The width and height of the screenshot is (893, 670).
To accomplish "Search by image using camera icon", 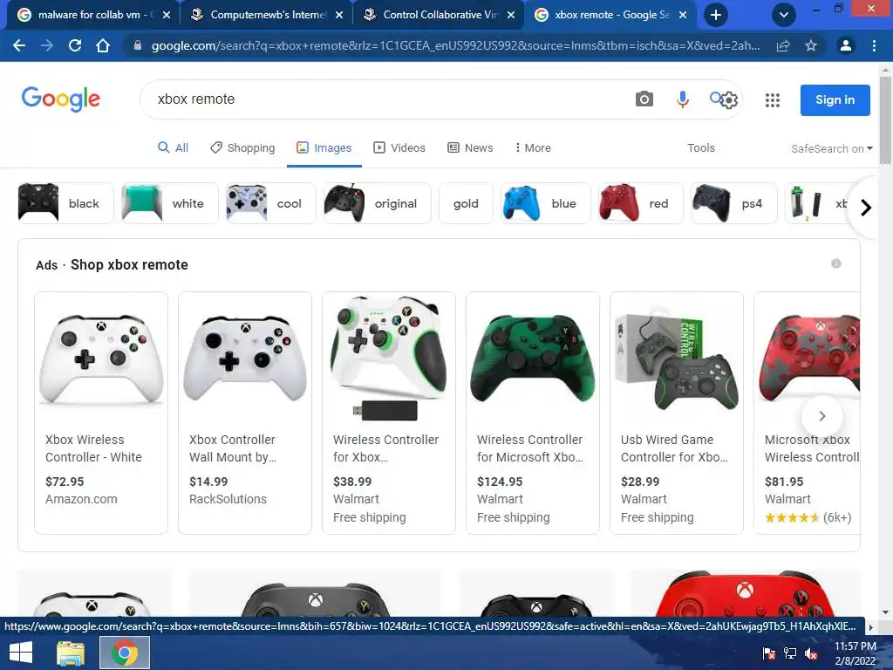I will click(x=644, y=99).
